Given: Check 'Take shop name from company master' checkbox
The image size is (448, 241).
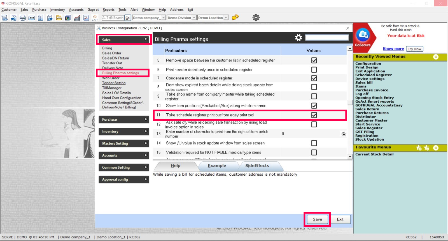Looking at the screenshot, I should tap(314, 96).
